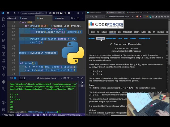Viewport: 170px width, 127px height.
Task: Open the HACKS contest link
Action: (x=126, y=38)
